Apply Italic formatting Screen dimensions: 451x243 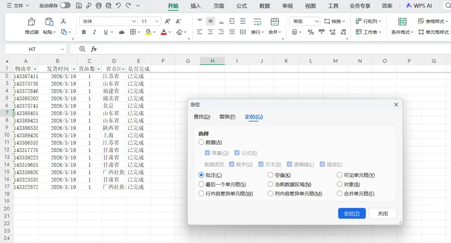click(94, 32)
